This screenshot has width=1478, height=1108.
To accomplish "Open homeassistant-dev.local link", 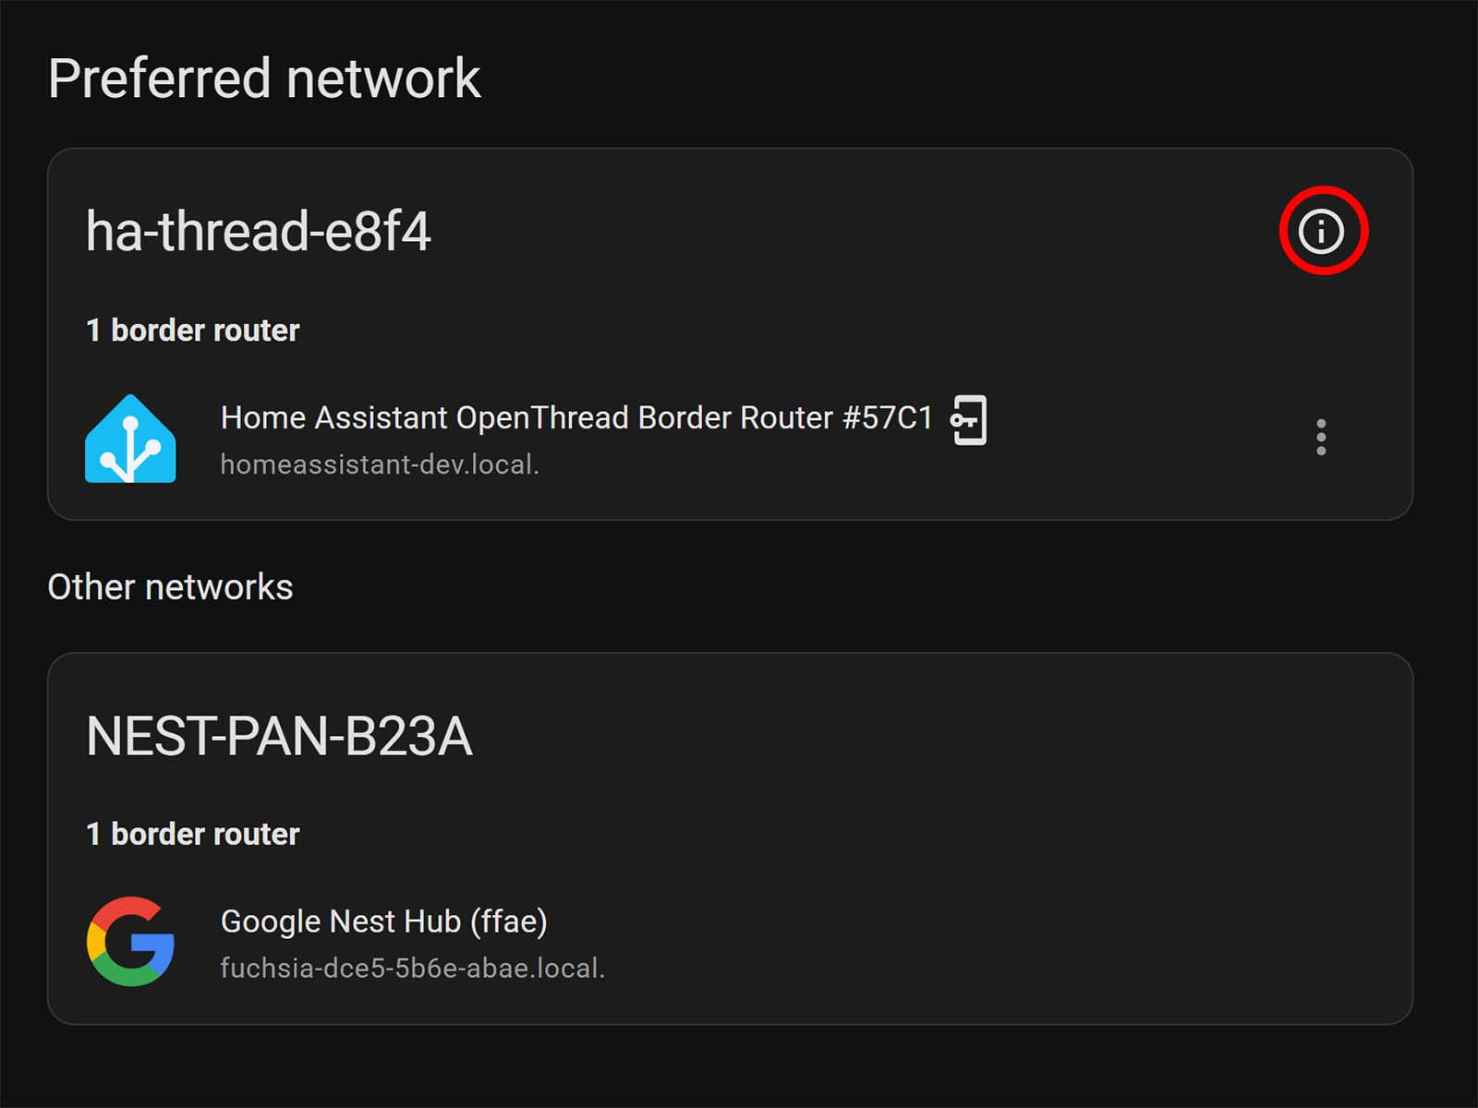I will (381, 464).
